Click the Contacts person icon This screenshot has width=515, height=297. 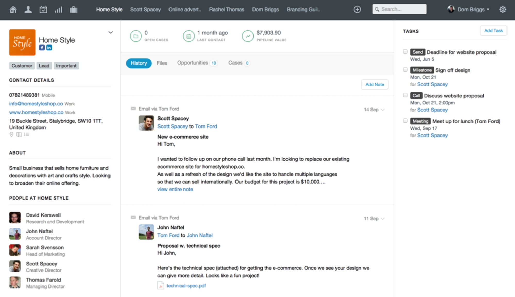pyautogui.click(x=28, y=9)
